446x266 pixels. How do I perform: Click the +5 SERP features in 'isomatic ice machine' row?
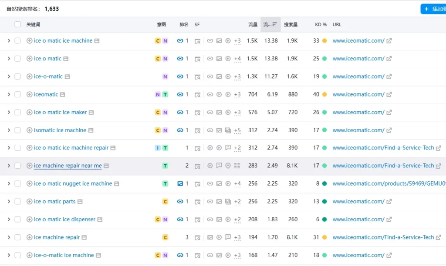[237, 130]
